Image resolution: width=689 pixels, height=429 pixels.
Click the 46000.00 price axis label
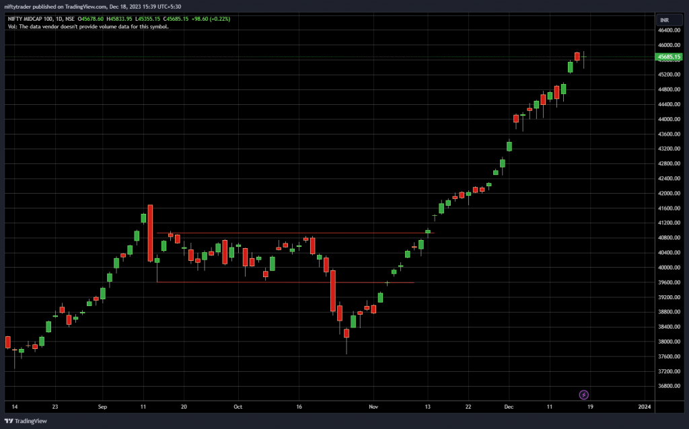tap(669, 45)
